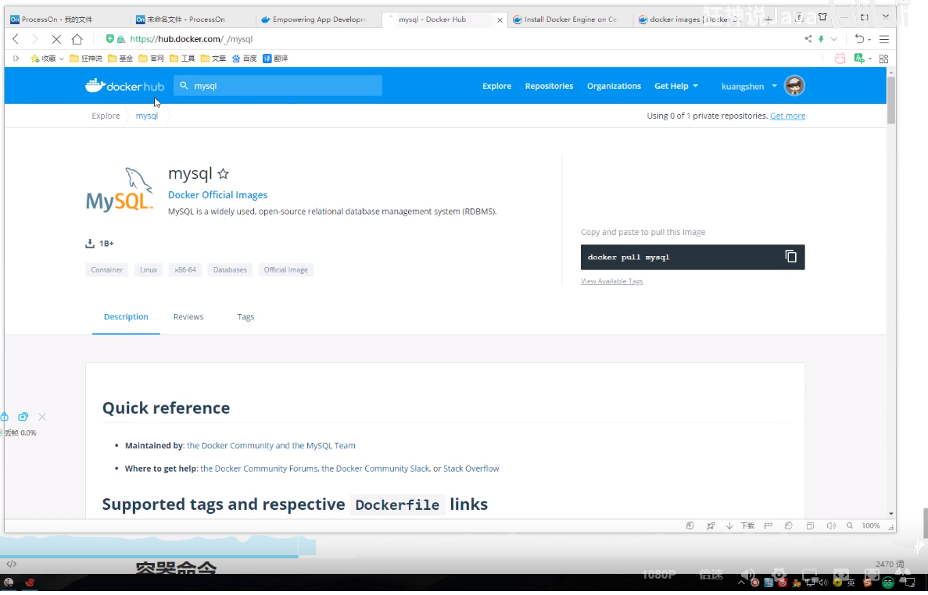Click the green security shield icon

[110, 39]
